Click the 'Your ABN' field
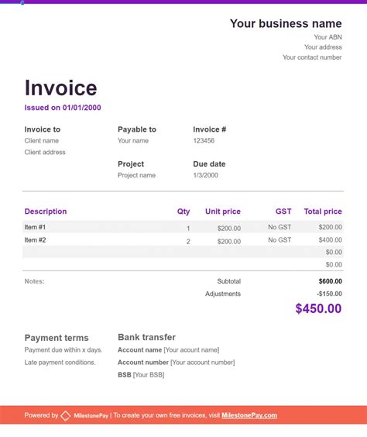This screenshot has width=367, height=437. point(328,37)
